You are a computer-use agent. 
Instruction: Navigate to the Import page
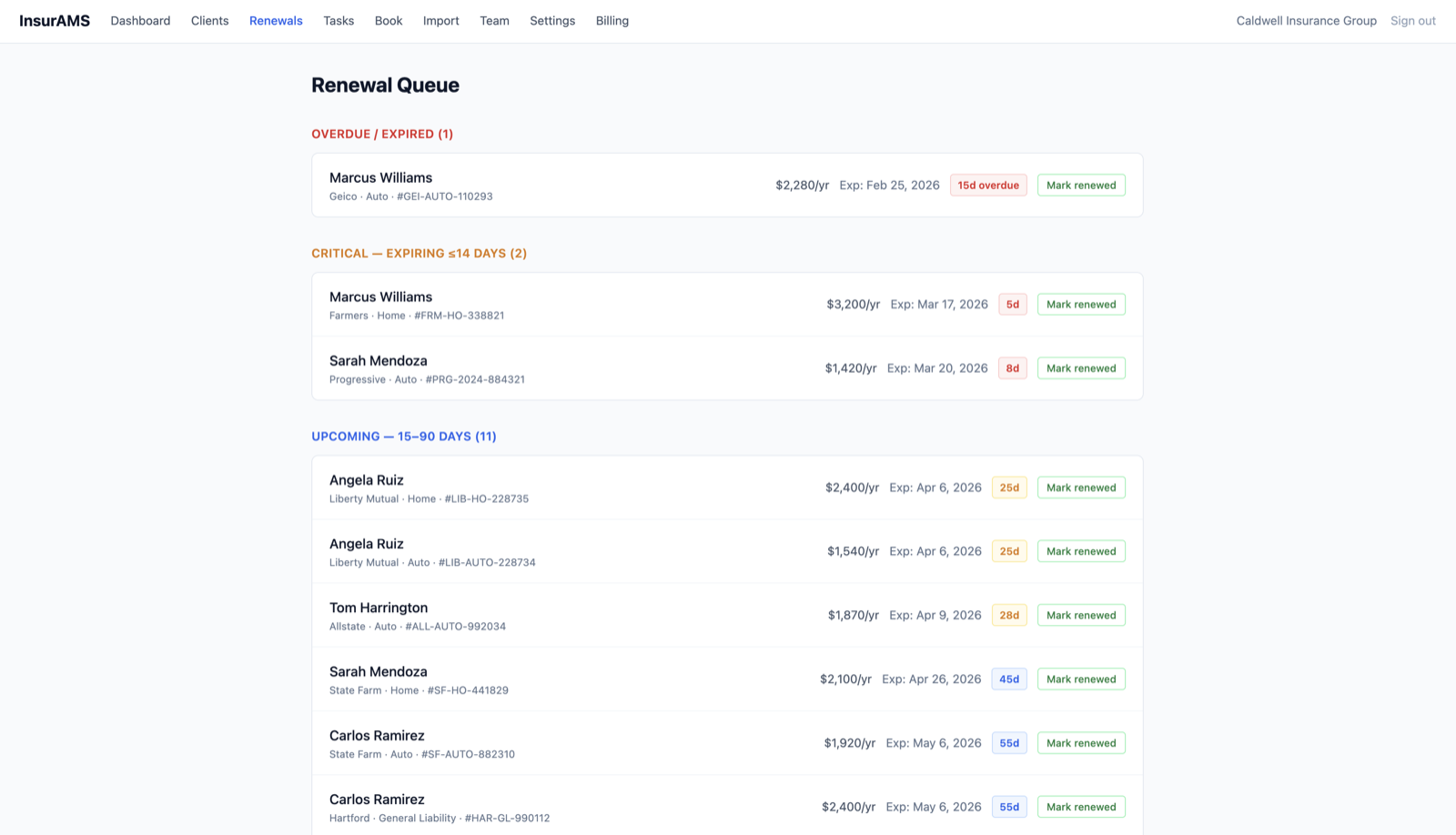(x=440, y=20)
